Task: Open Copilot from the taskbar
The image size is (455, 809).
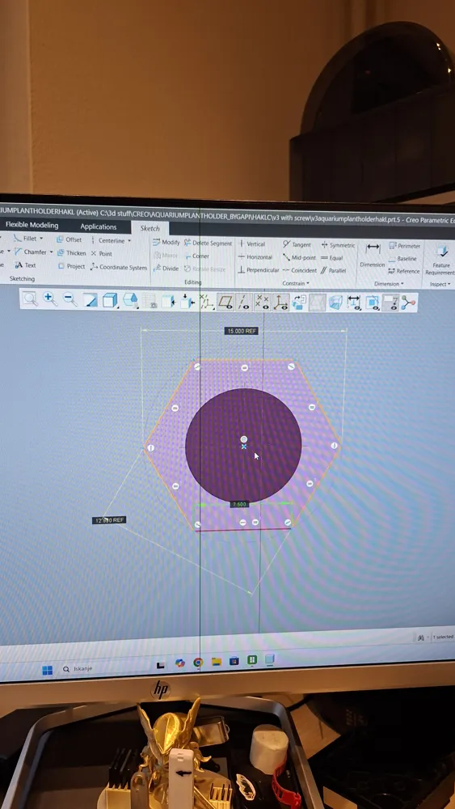Action: [179, 663]
